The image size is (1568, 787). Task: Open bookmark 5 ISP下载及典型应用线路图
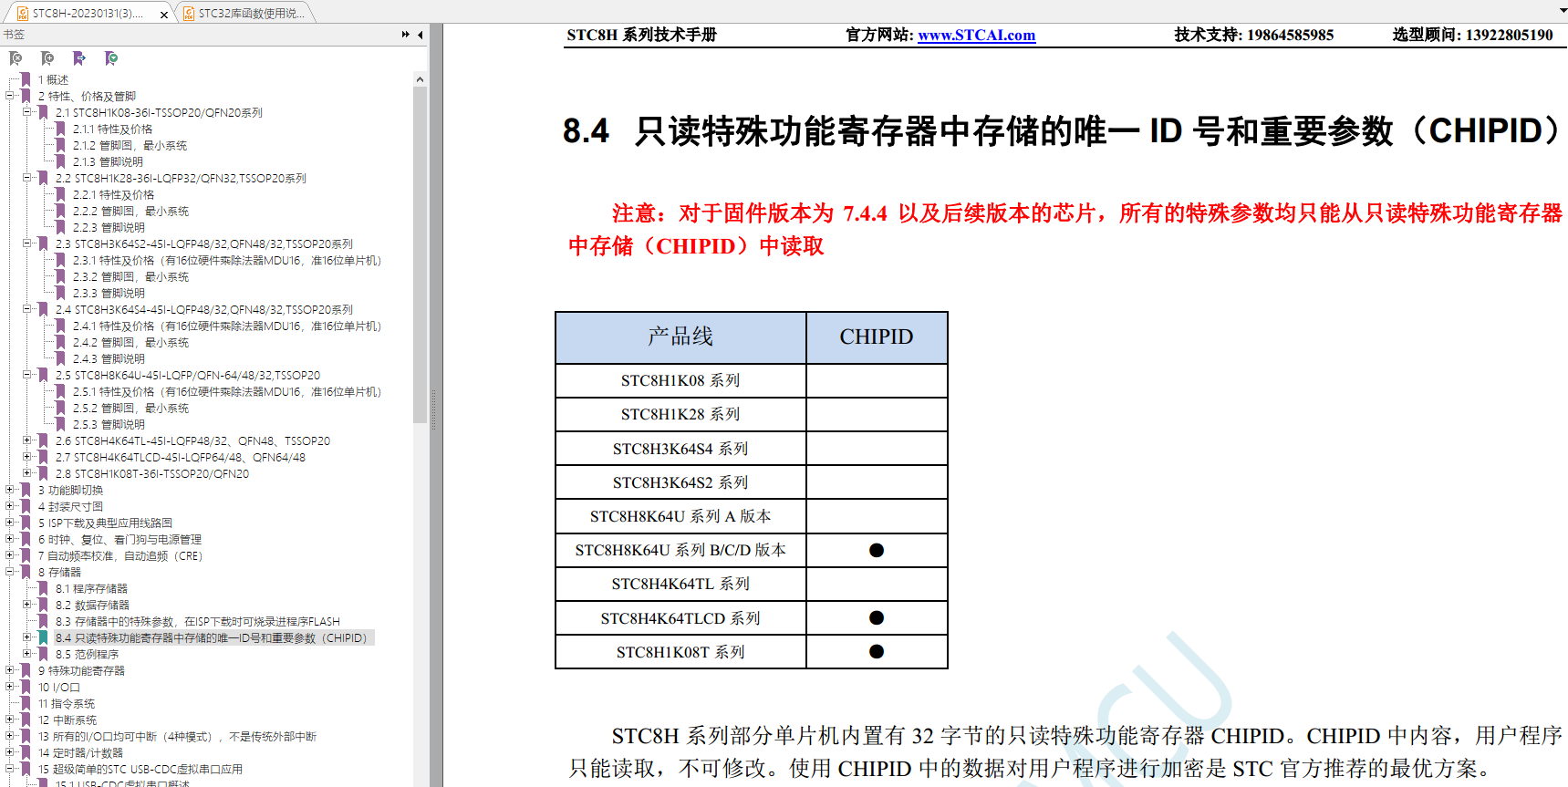105,523
